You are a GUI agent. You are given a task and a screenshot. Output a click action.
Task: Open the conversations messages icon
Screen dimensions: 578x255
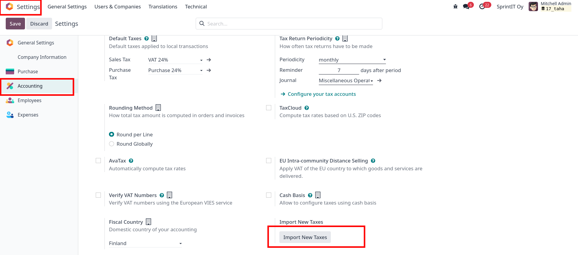466,7
